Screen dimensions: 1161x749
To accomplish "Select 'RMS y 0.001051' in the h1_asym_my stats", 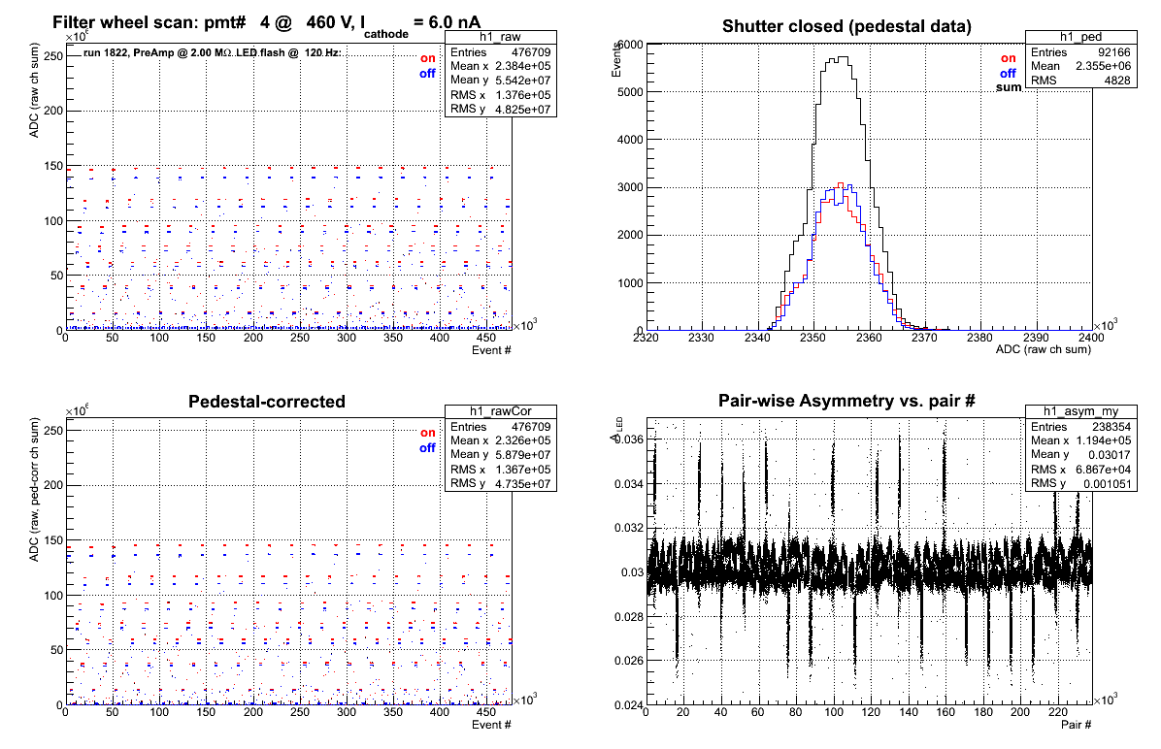I will click(x=1081, y=483).
